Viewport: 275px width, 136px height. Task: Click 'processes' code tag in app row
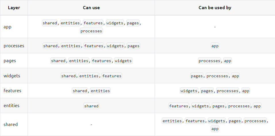[x=91, y=31]
